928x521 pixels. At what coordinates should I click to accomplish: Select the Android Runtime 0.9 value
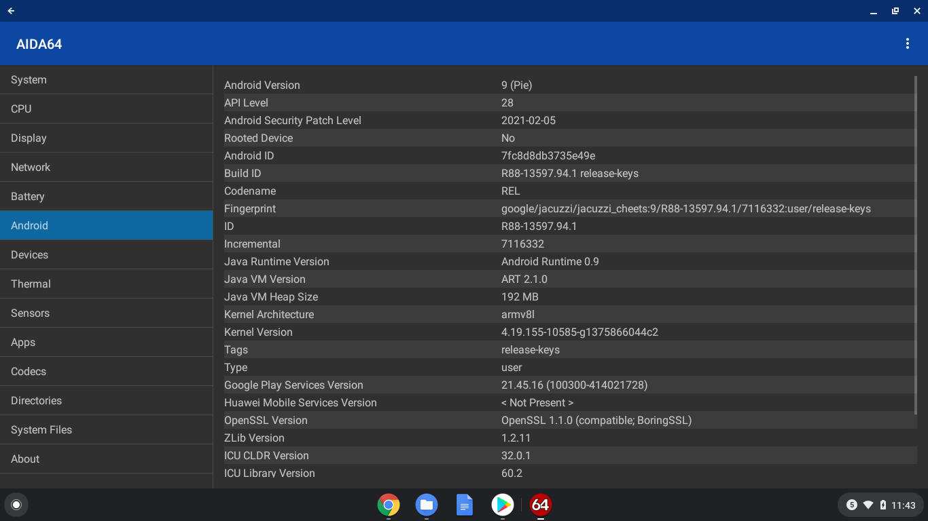550,261
